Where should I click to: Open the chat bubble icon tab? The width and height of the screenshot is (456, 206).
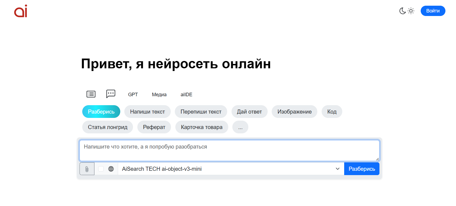[111, 94]
